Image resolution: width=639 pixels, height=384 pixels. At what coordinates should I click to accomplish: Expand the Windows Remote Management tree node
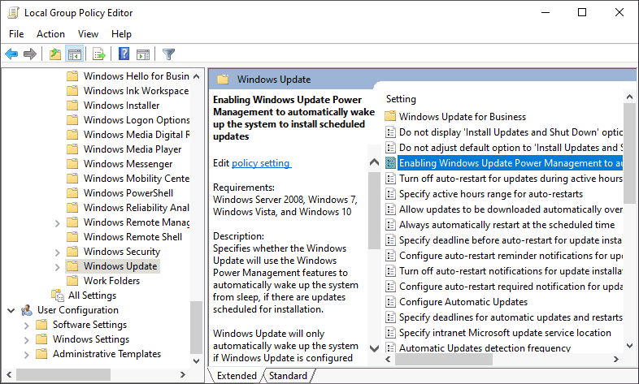coord(58,223)
